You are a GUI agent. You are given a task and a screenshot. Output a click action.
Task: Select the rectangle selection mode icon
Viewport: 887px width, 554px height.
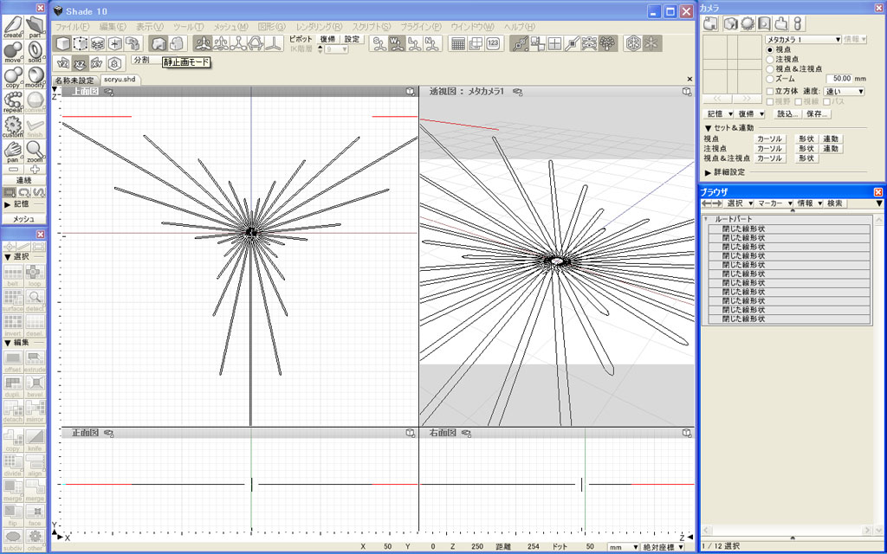coord(9,192)
